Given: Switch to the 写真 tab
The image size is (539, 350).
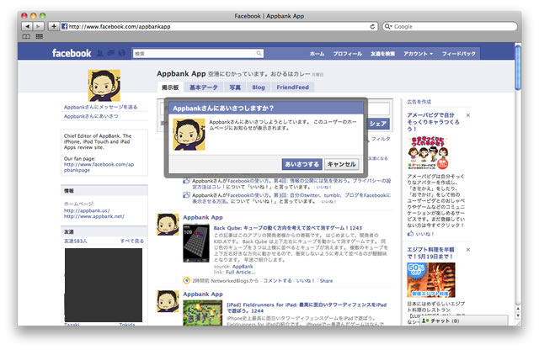Looking at the screenshot, I should click(x=235, y=87).
